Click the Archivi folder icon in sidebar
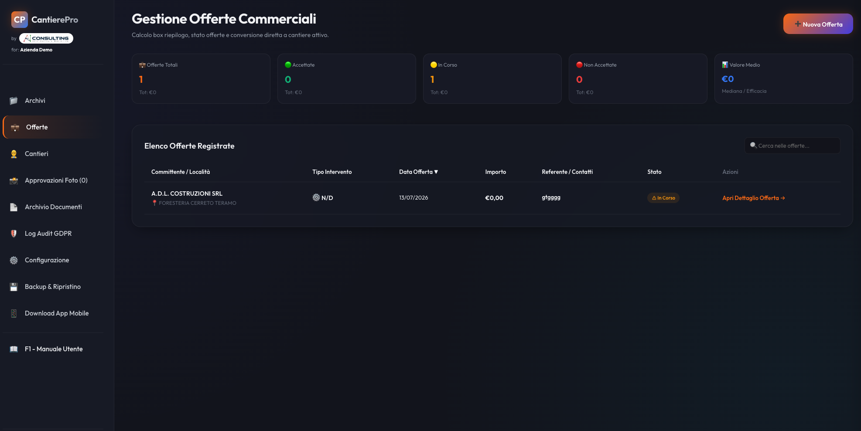Image resolution: width=861 pixels, height=431 pixels. (x=14, y=101)
